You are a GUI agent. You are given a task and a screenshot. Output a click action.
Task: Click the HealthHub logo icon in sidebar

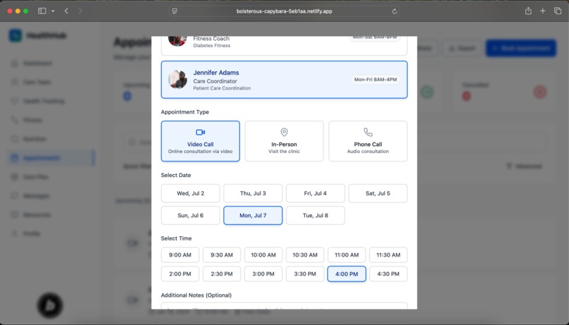click(x=16, y=35)
